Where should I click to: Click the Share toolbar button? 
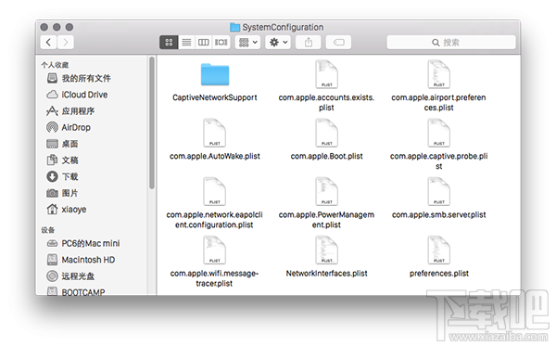coord(309,43)
